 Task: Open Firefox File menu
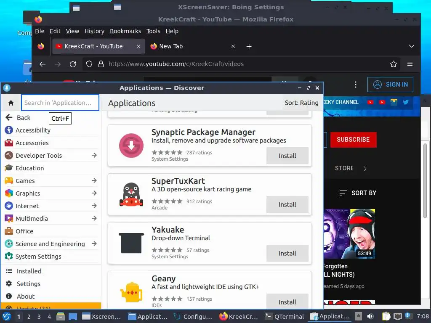[40, 31]
